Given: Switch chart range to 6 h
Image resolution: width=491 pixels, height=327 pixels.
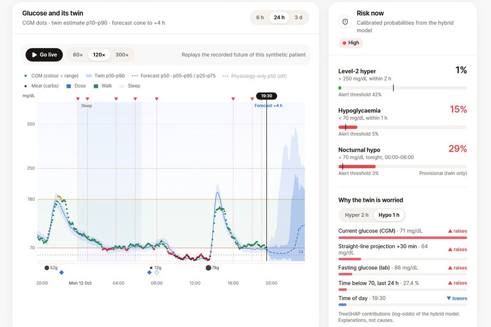Looking at the screenshot, I should [260, 18].
